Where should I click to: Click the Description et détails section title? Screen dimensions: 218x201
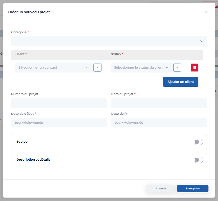pos(33,160)
